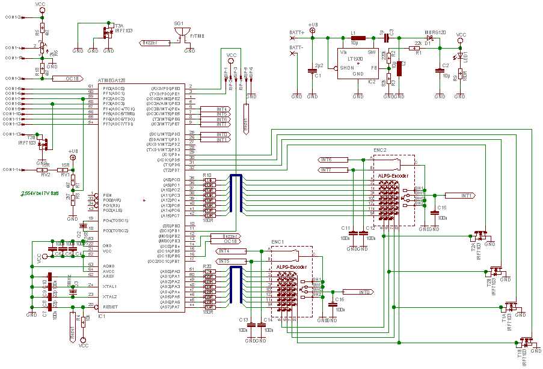This screenshot has height=369, width=543.
Task: Select the CON1-2 connector label
Action: [13, 17]
